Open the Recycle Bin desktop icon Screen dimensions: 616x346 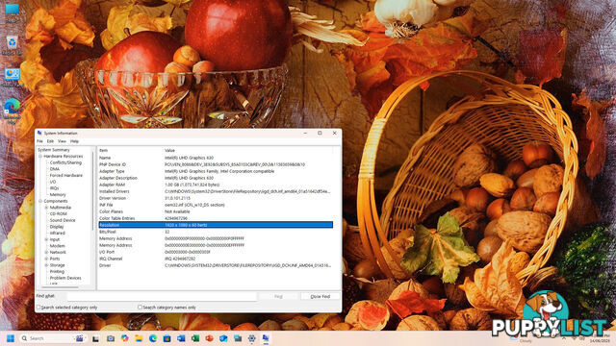pyautogui.click(x=12, y=44)
